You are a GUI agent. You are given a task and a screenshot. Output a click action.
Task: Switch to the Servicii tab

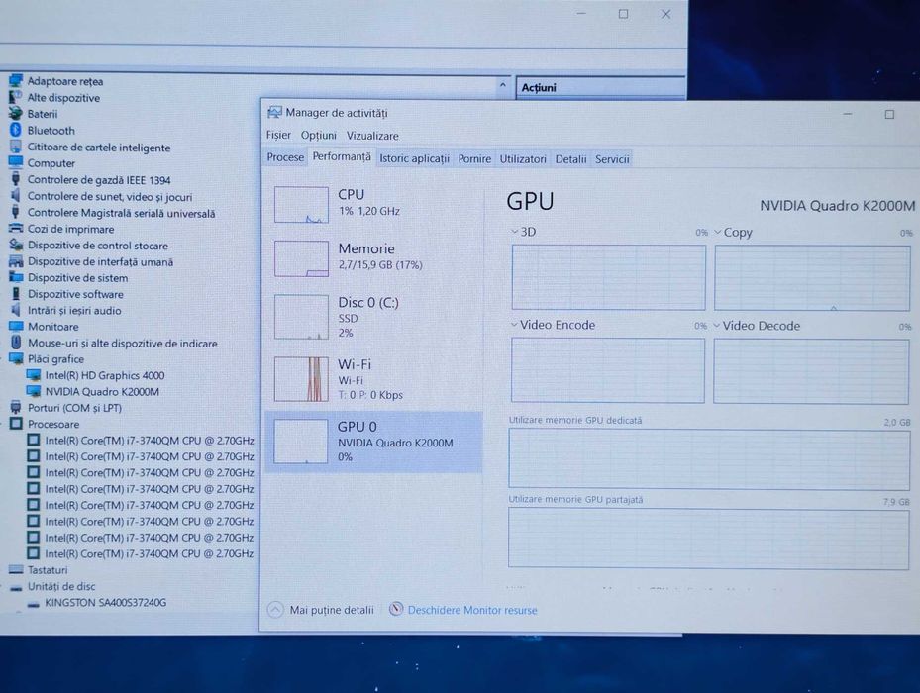pos(612,159)
